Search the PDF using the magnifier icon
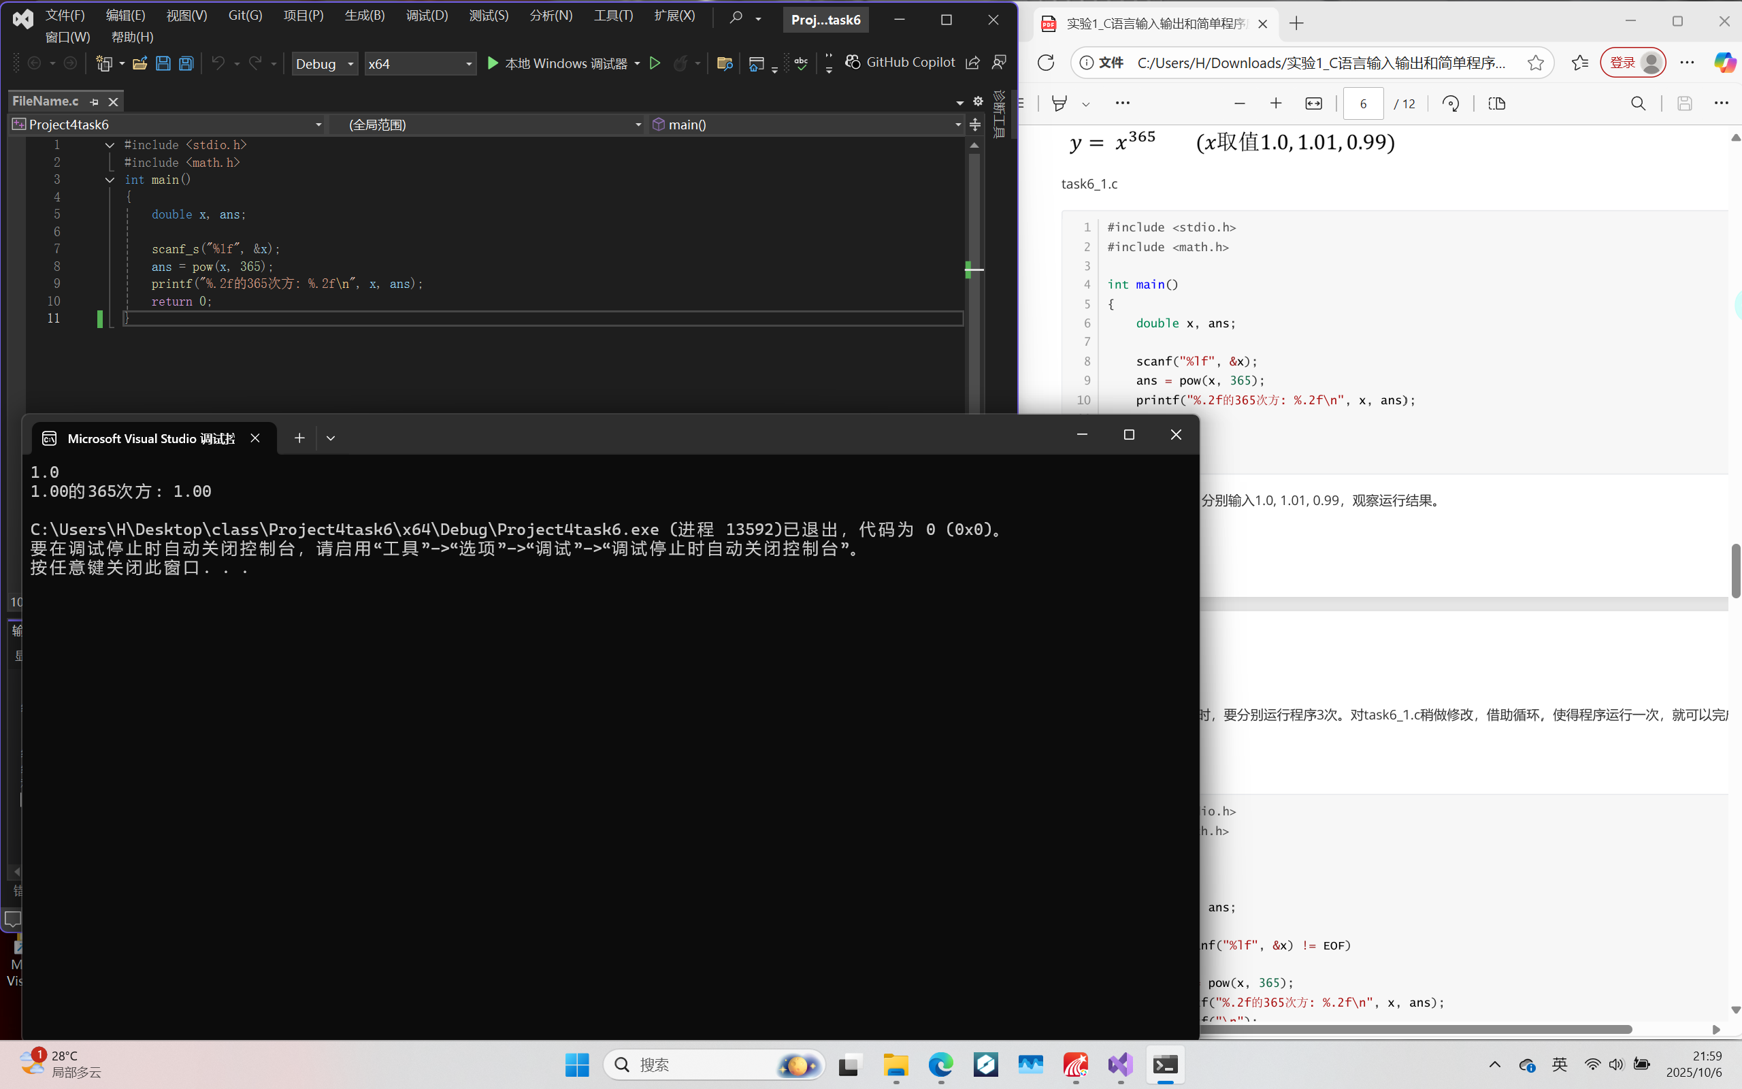1742x1089 pixels. (1638, 103)
